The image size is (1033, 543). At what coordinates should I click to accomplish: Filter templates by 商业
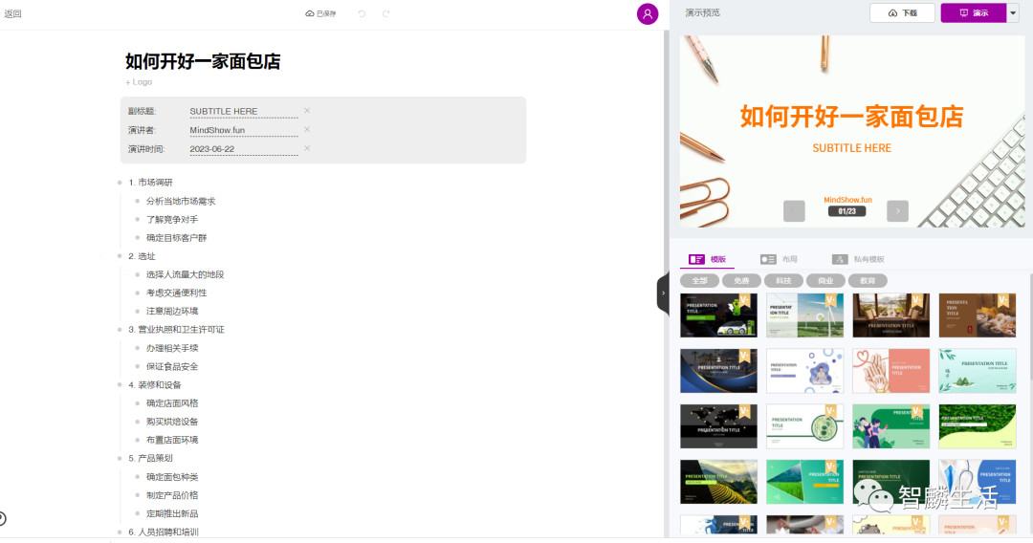pyautogui.click(x=825, y=280)
